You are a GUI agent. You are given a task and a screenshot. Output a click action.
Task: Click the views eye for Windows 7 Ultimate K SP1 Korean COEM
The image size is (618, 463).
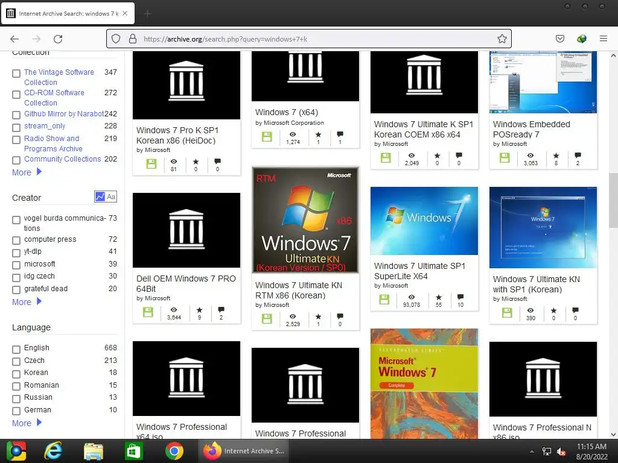412,156
